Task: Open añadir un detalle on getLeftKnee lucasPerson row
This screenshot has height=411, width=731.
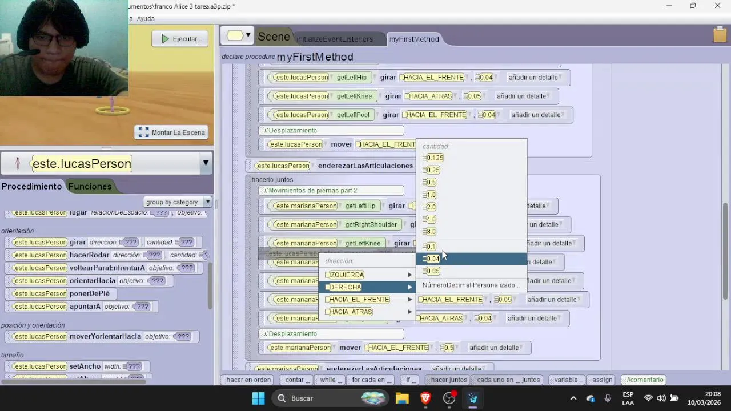Action: [x=523, y=96]
